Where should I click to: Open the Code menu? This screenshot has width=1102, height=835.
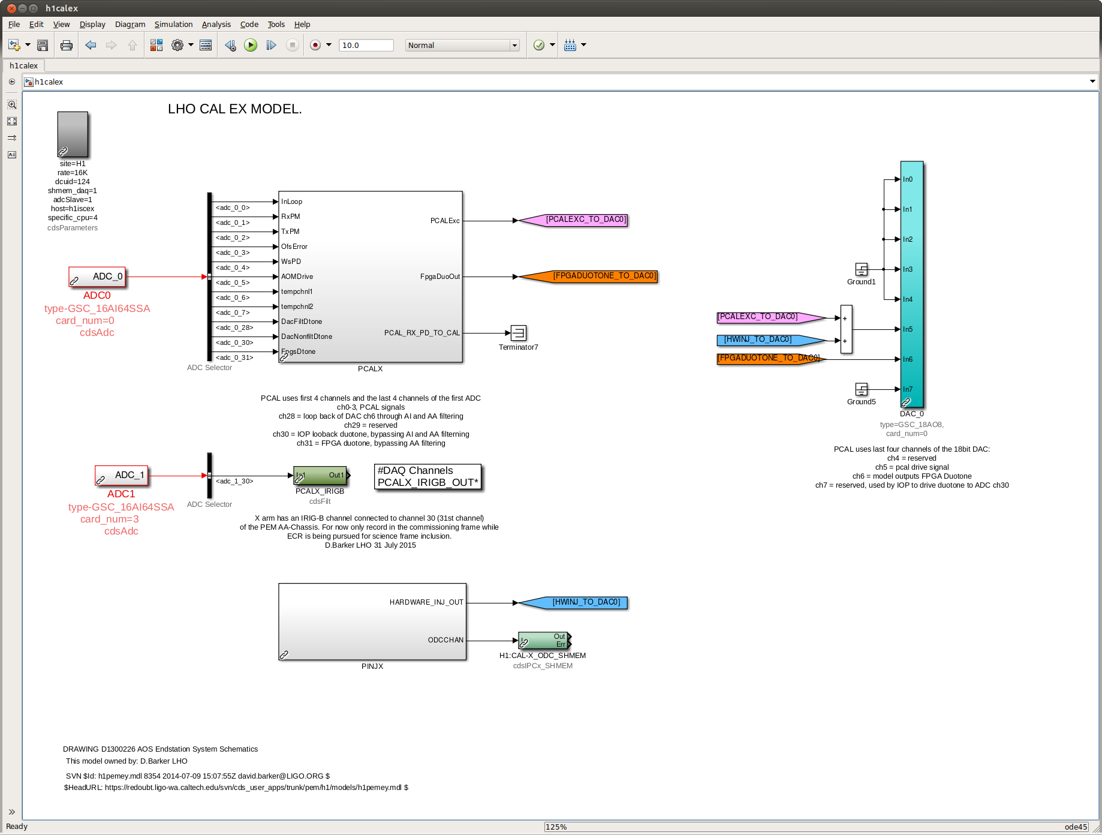[249, 24]
